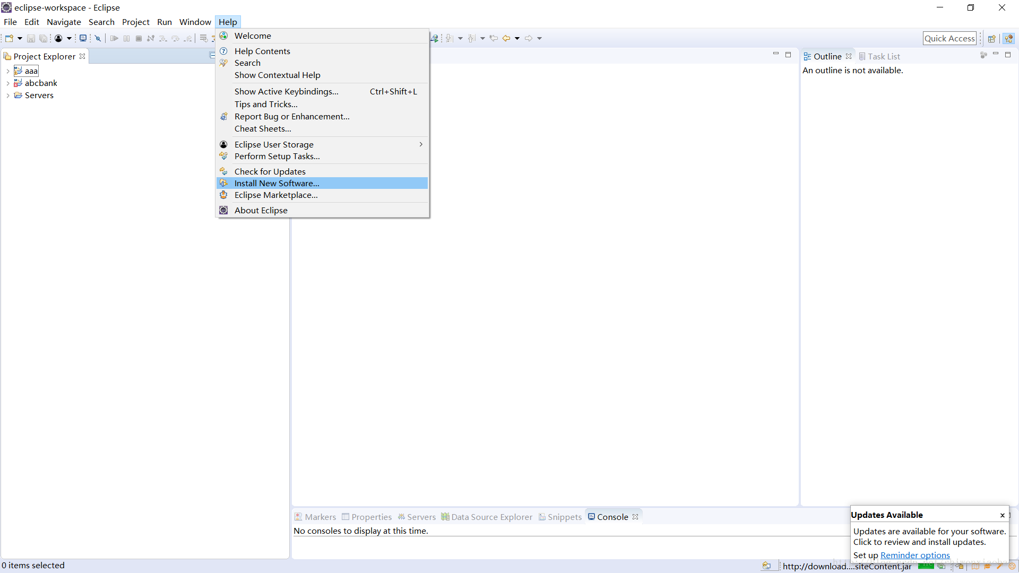Click the Open Perspective icon
Viewport: 1019px width, 573px height.
pos(991,38)
